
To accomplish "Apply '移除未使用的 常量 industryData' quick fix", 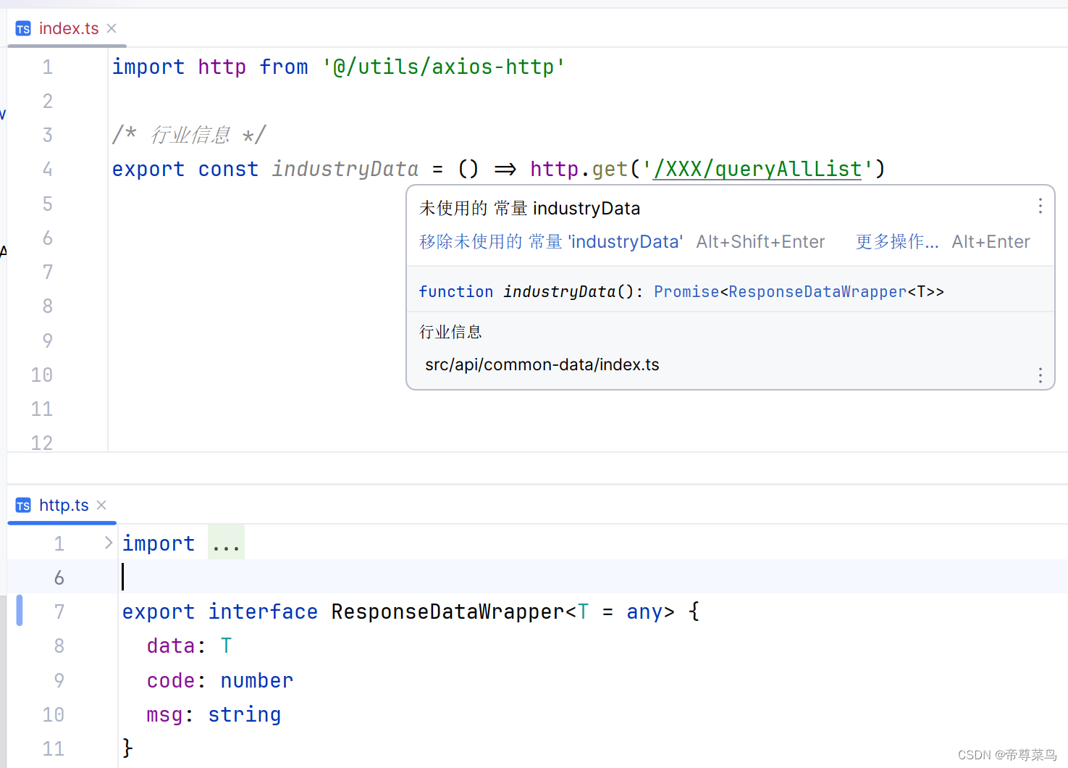I will click(x=550, y=241).
